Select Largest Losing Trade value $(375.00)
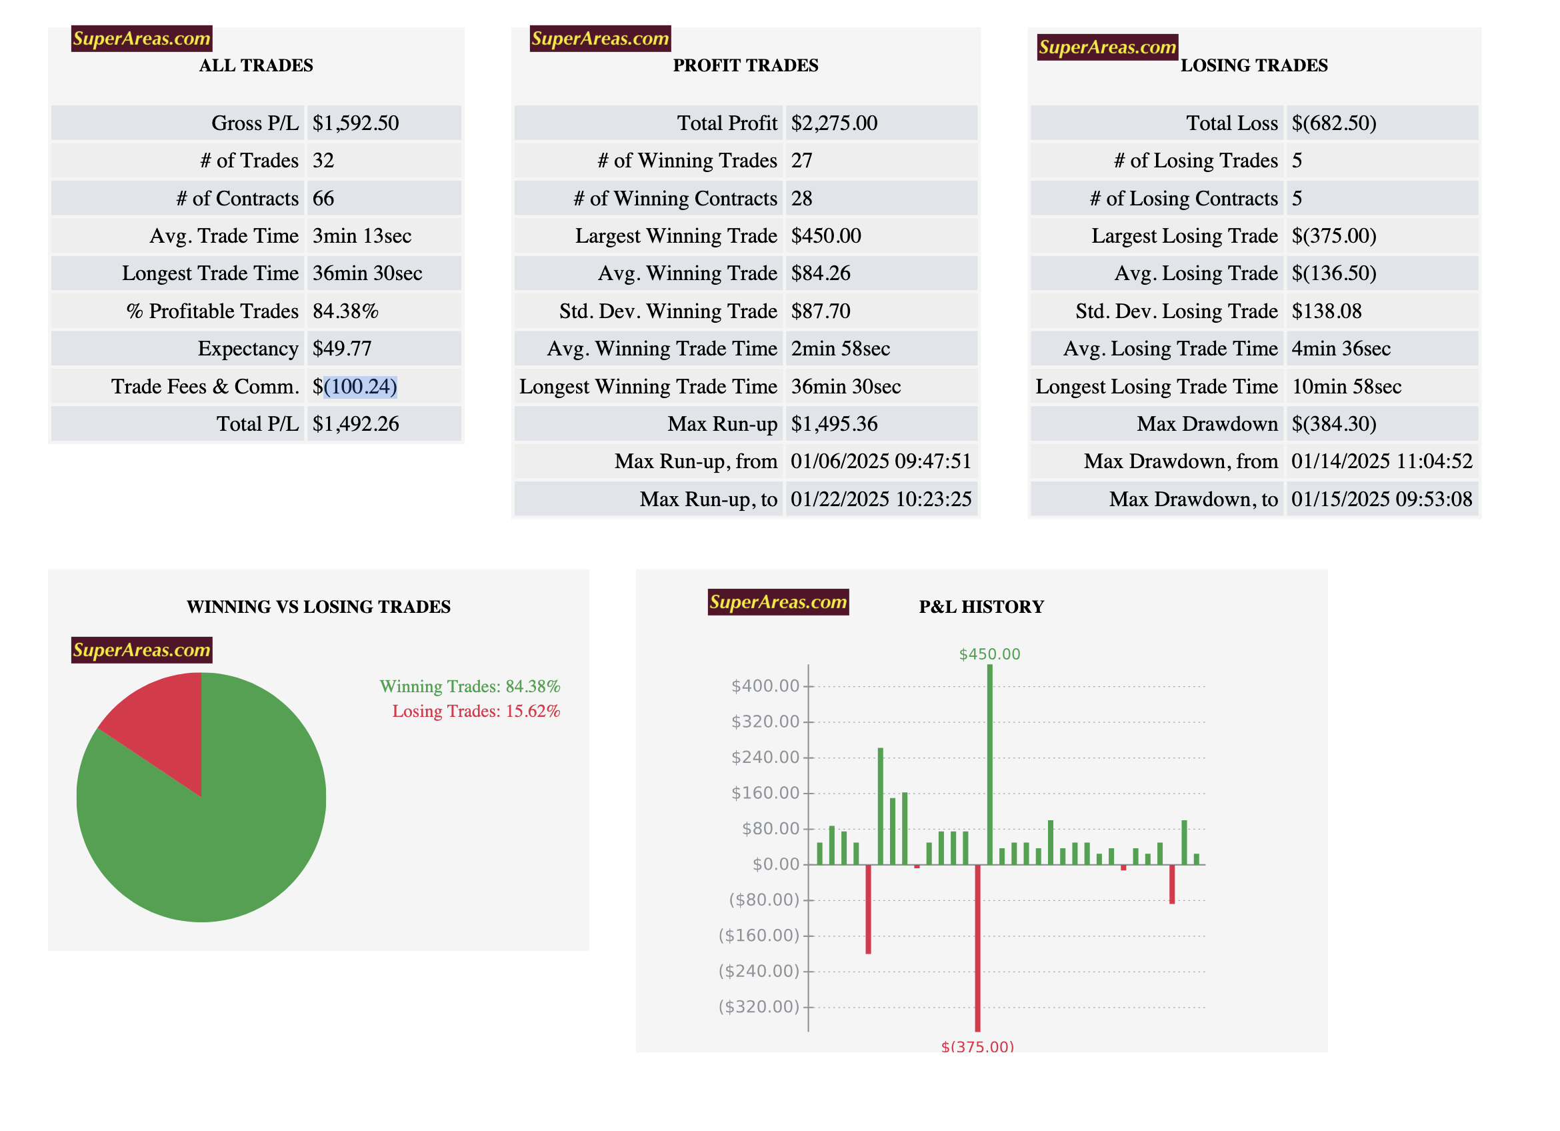1560x1131 pixels. click(1334, 236)
